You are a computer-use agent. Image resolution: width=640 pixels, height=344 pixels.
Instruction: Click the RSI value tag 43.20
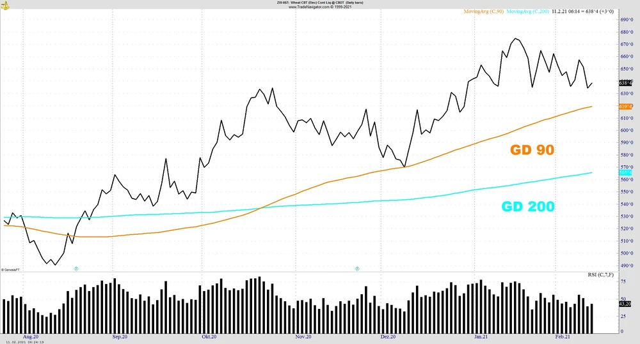point(625,304)
